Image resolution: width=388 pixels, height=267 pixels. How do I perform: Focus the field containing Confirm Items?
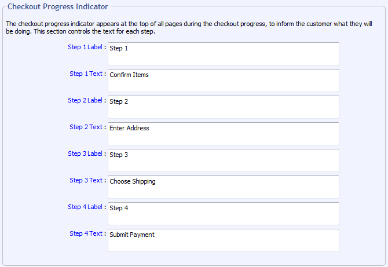tap(223, 81)
